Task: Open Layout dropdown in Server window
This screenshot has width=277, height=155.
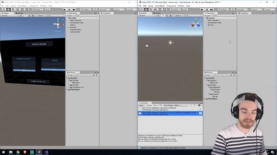Action: [269, 9]
